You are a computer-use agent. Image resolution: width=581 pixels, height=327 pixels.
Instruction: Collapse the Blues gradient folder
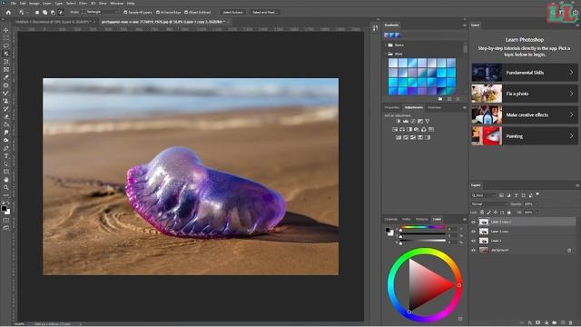(385, 54)
